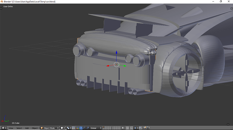The image size is (233, 130).
Task: Select the second block of layer buttons
Action: [116, 128]
